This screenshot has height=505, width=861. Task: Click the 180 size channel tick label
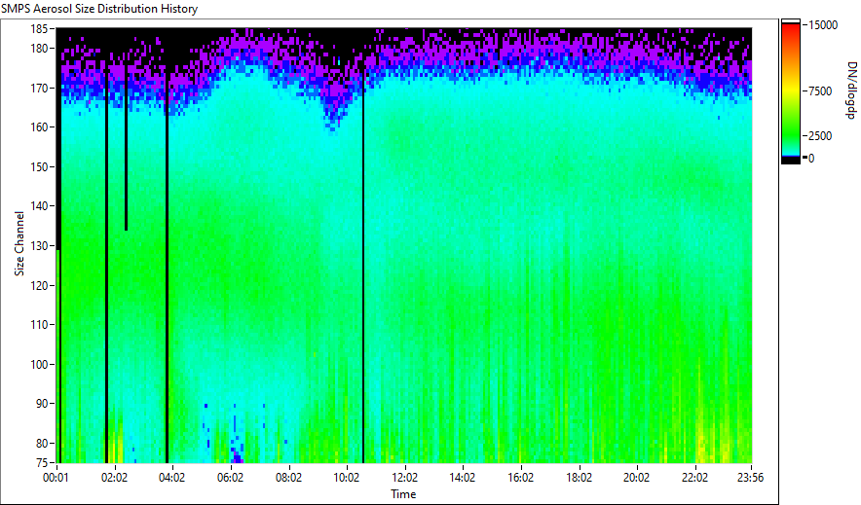pyautogui.click(x=39, y=49)
